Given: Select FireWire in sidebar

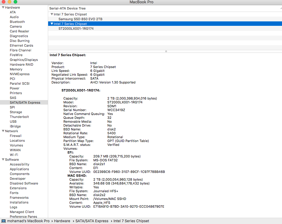Looking at the screenshot, I should click(16, 55).
